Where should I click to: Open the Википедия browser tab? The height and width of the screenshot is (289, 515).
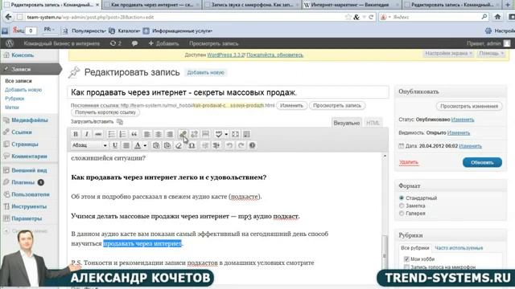point(350,5)
